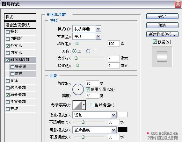Enable the 颜色叠加 color overlay checkbox
The height and width of the screenshot is (142, 182).
(8, 88)
